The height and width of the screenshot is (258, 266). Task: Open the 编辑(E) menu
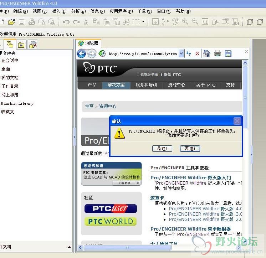pos(21,11)
